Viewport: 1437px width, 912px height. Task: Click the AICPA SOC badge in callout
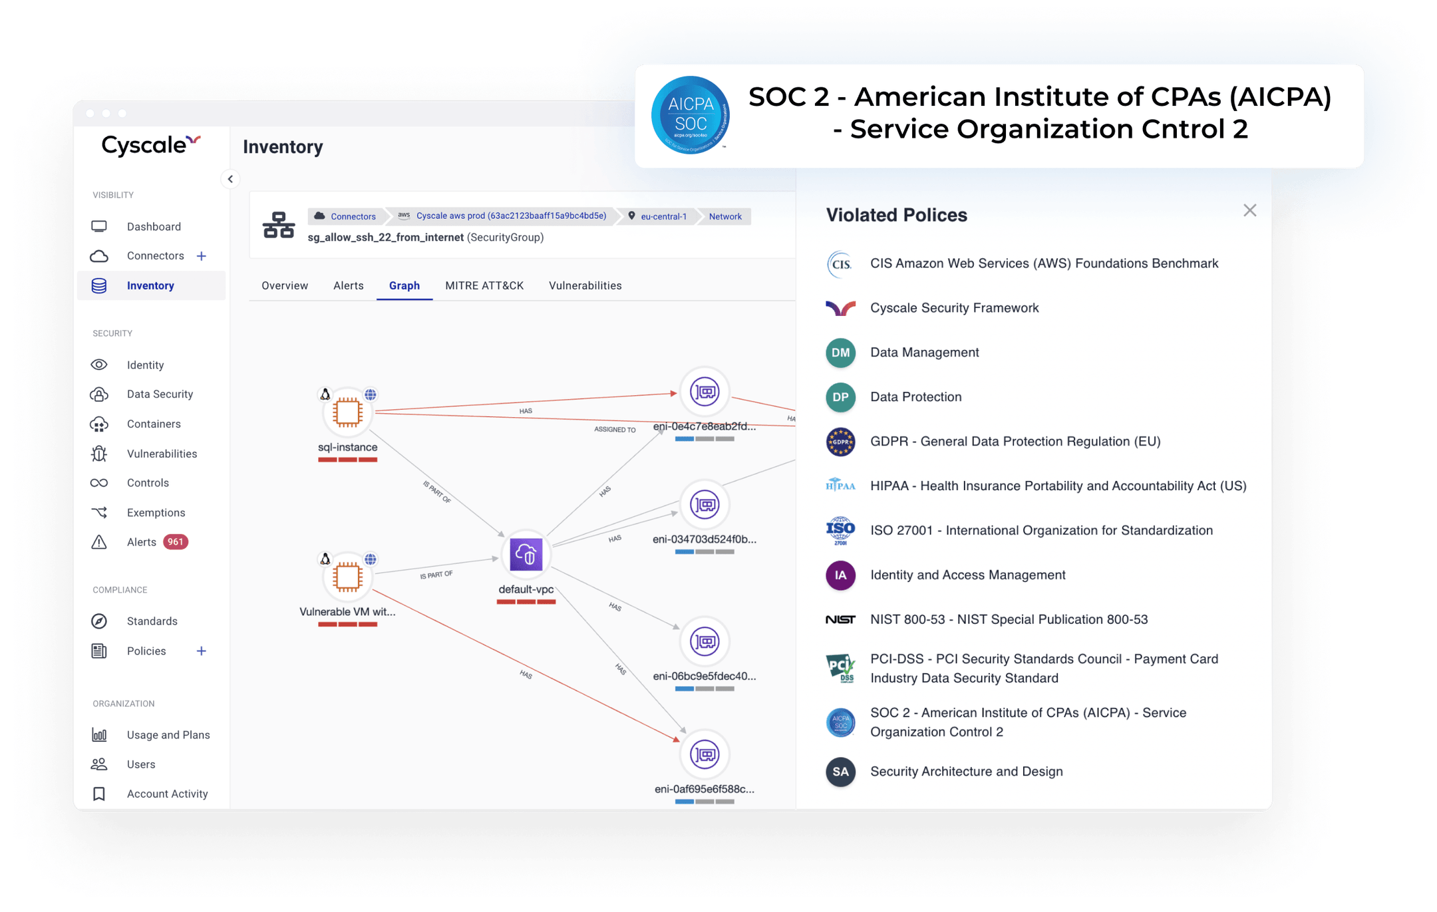[x=691, y=115]
